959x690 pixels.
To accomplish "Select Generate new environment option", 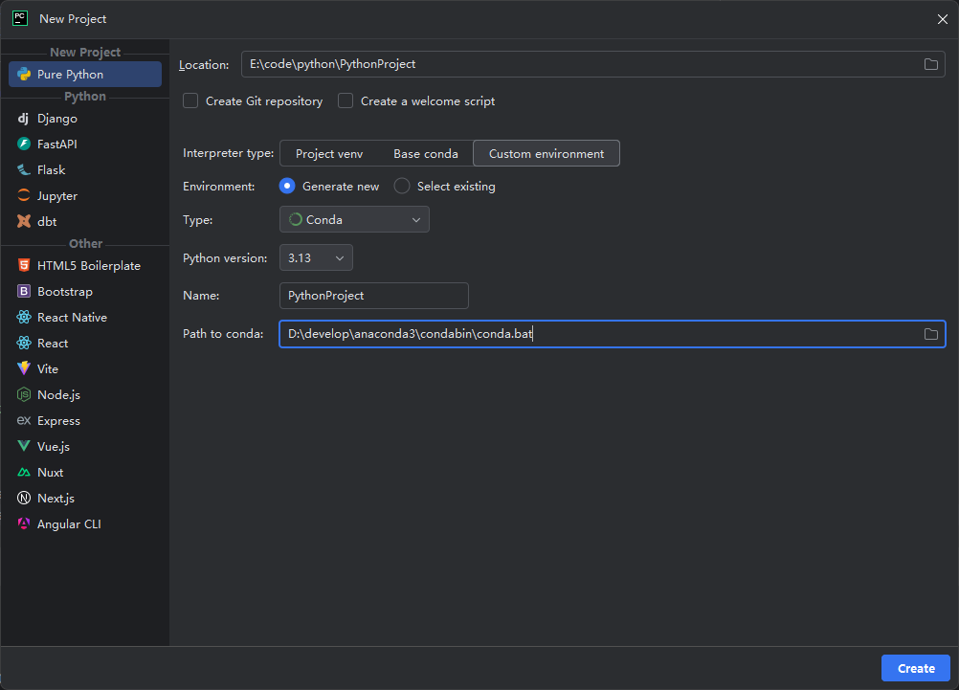I will click(x=287, y=186).
